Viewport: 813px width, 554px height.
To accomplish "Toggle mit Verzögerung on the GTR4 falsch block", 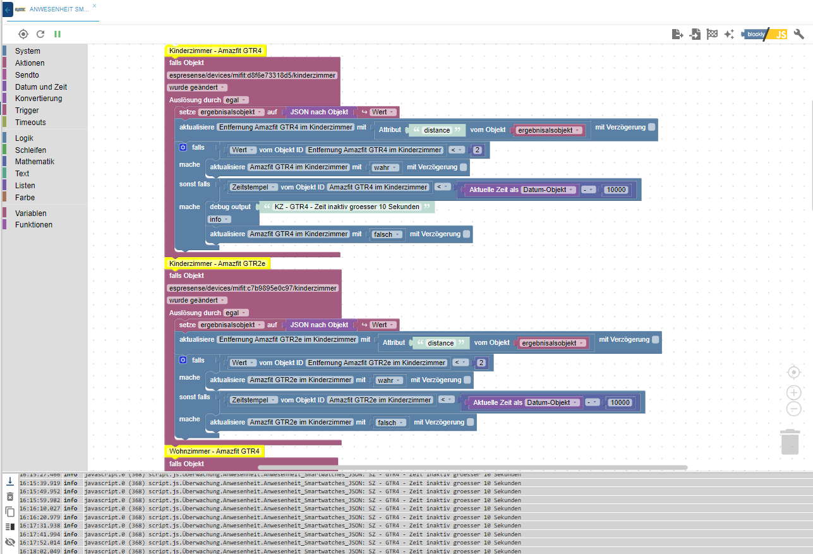I will (466, 234).
